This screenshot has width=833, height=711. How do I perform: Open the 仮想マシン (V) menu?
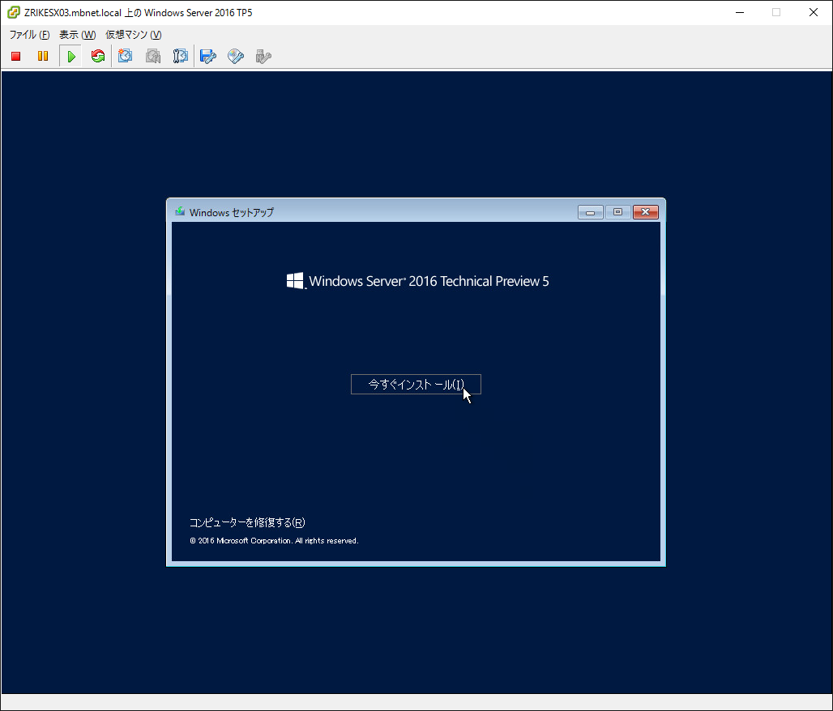pyautogui.click(x=133, y=35)
